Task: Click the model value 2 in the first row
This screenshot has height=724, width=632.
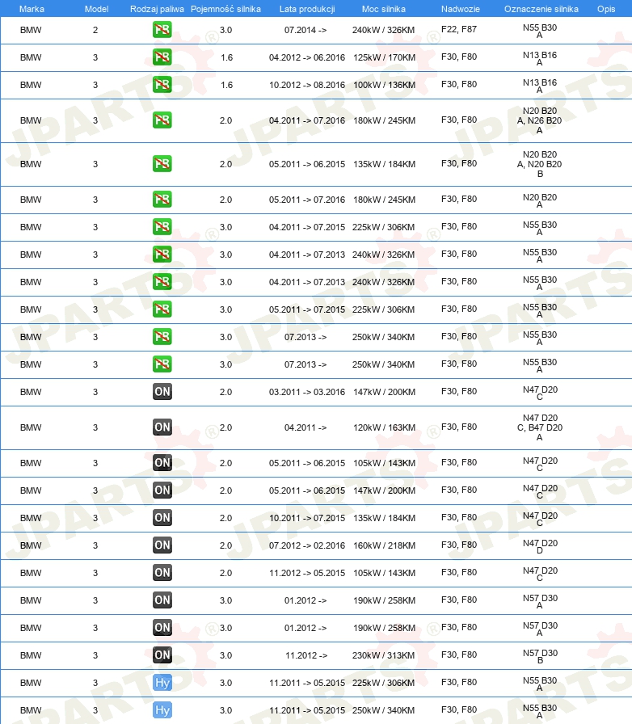Action: click(x=95, y=30)
